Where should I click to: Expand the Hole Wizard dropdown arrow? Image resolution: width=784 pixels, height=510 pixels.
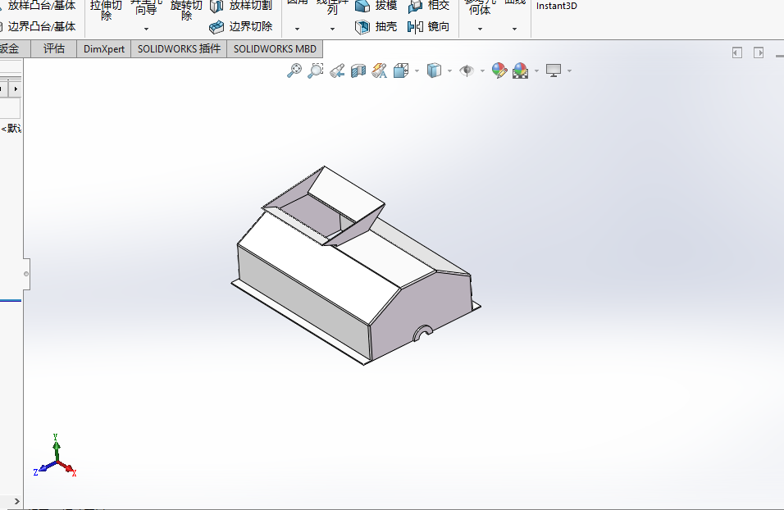coord(147,29)
